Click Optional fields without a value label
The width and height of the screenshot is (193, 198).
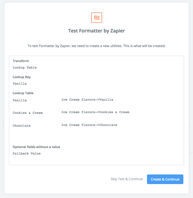[x=36, y=147]
